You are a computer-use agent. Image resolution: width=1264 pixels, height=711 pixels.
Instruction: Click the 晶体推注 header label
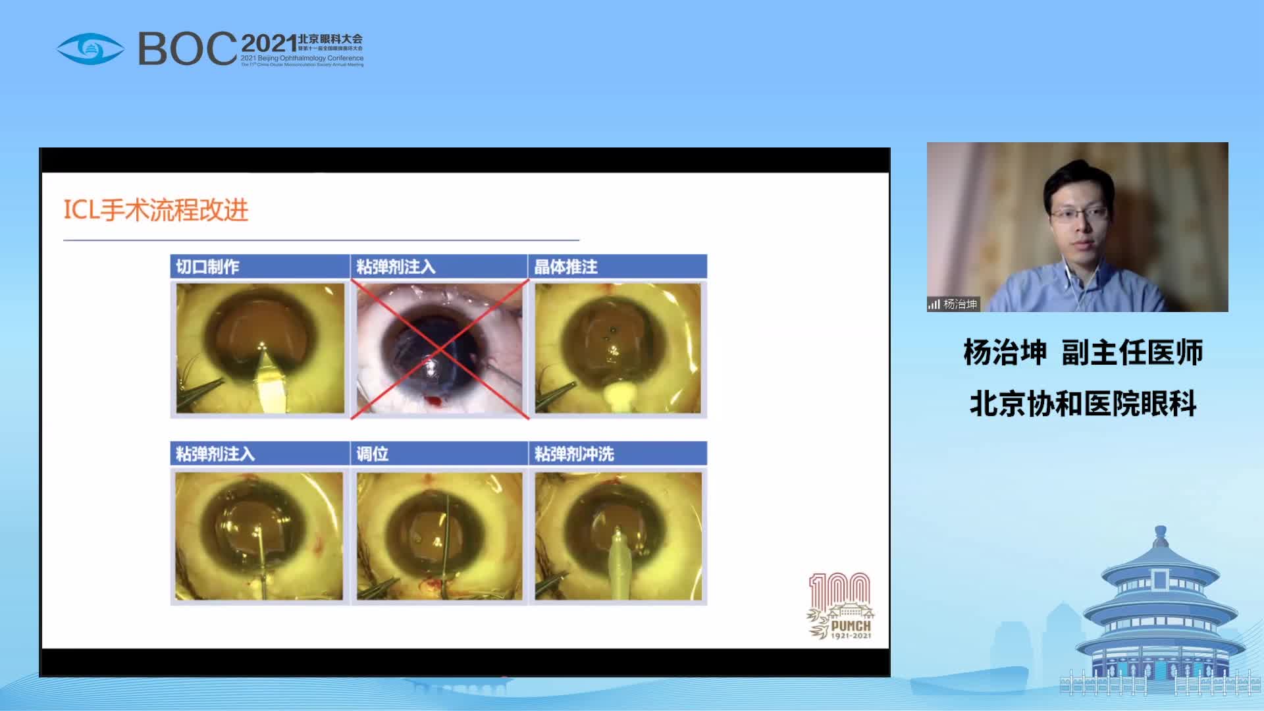(x=566, y=267)
